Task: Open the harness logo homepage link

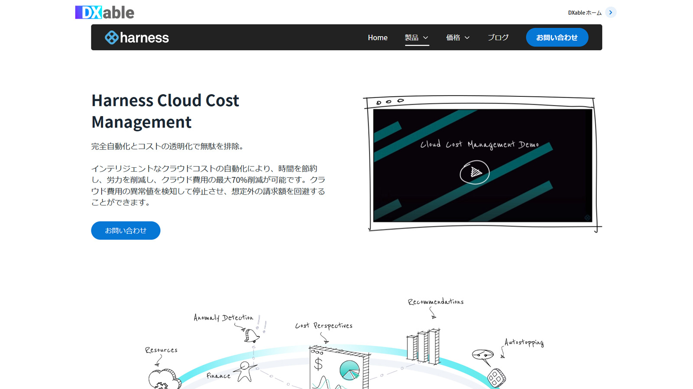Action: coord(137,38)
